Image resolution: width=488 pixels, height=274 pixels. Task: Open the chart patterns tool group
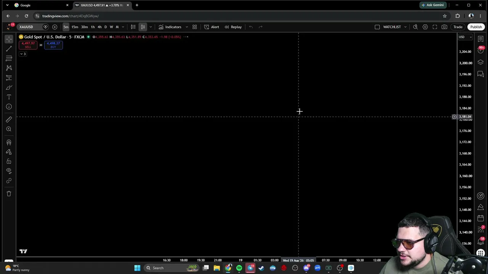9,68
